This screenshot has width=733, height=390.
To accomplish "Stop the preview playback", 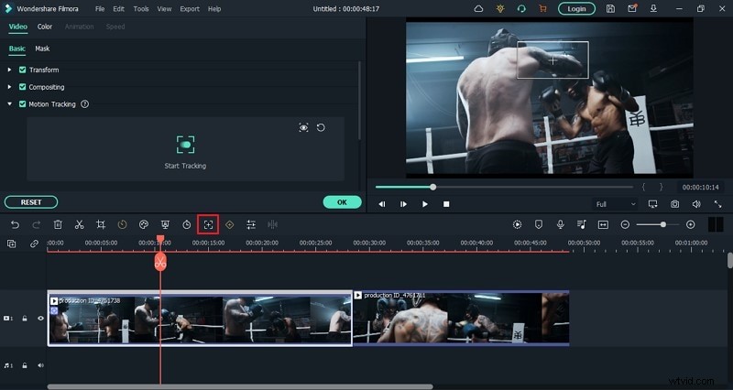I will tap(446, 204).
